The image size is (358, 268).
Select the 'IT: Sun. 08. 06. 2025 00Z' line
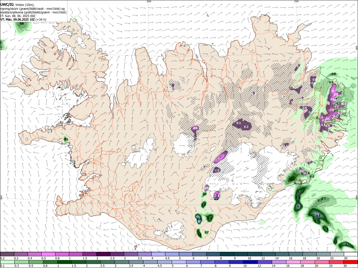pos(18,16)
